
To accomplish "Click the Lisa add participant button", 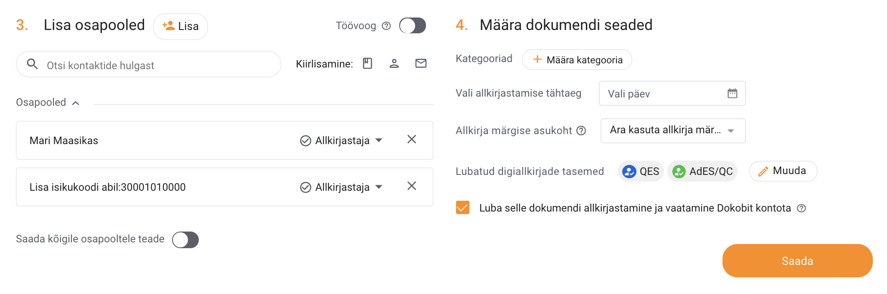I will [x=180, y=26].
